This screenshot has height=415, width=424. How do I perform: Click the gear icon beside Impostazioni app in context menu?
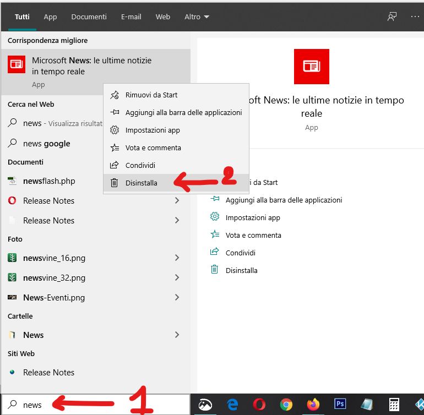coord(115,130)
